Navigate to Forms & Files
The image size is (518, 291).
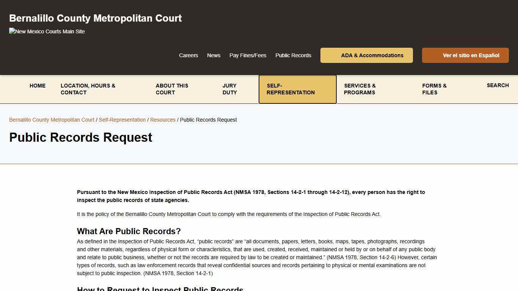434,89
